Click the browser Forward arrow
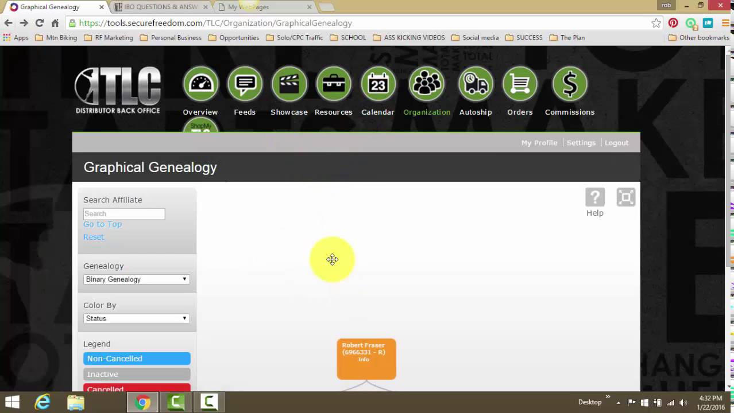Image resolution: width=734 pixels, height=413 pixels. pyautogui.click(x=24, y=23)
